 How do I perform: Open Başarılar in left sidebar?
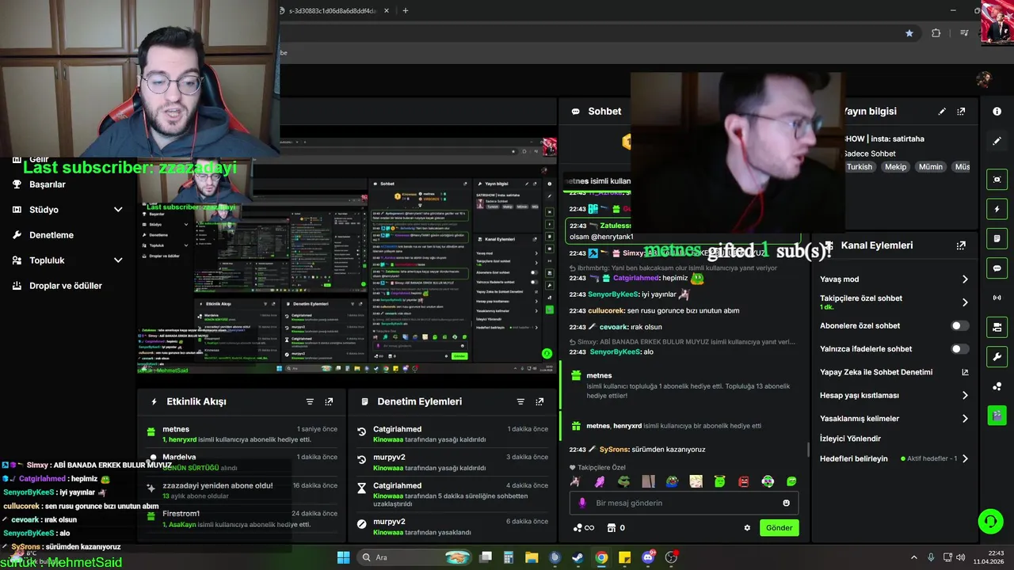48,184
